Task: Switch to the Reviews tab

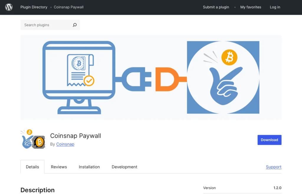Action: [x=59, y=167]
